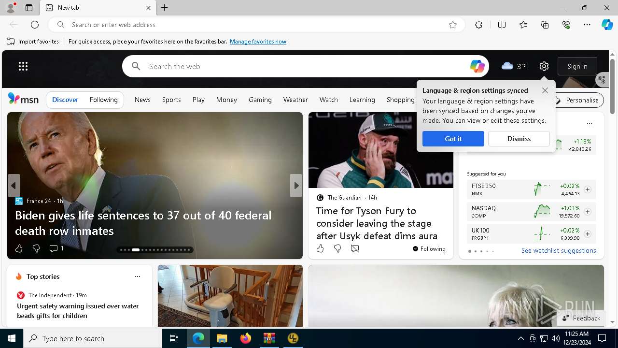Image resolution: width=618 pixels, height=348 pixels.
Task: Dislike the Biden story with thumbs down
Action: [36, 248]
